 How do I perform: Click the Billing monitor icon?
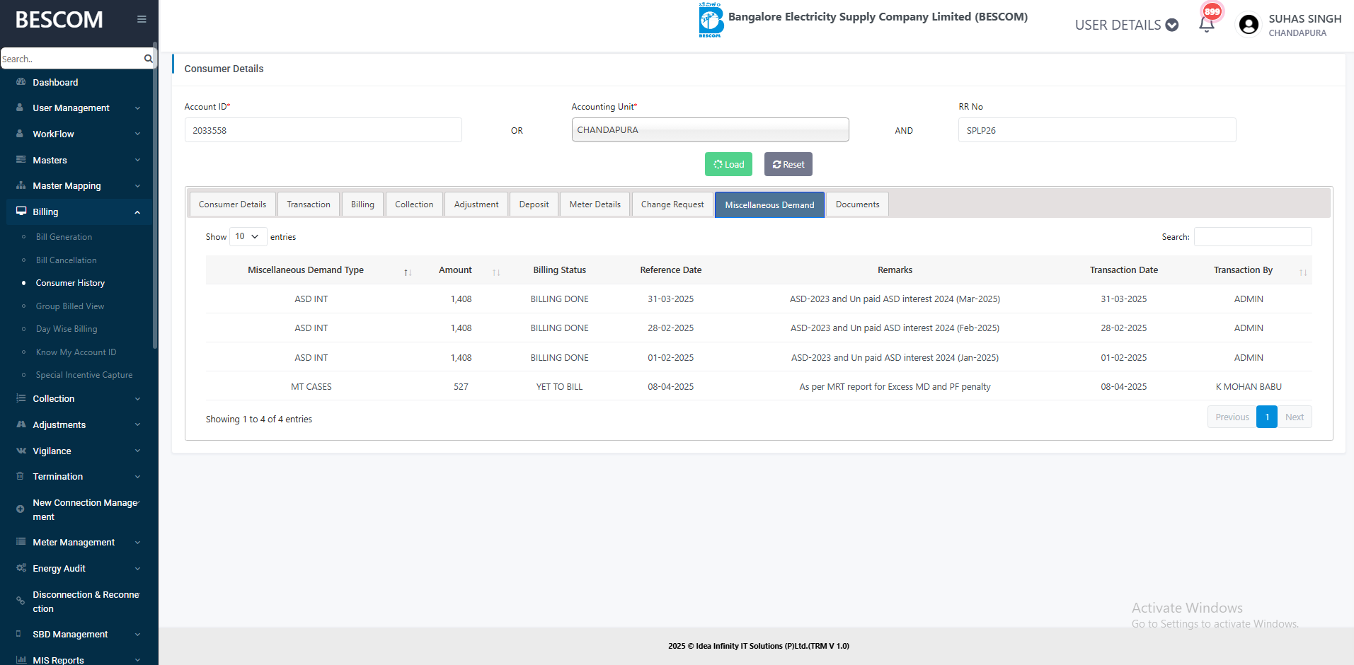[21, 212]
